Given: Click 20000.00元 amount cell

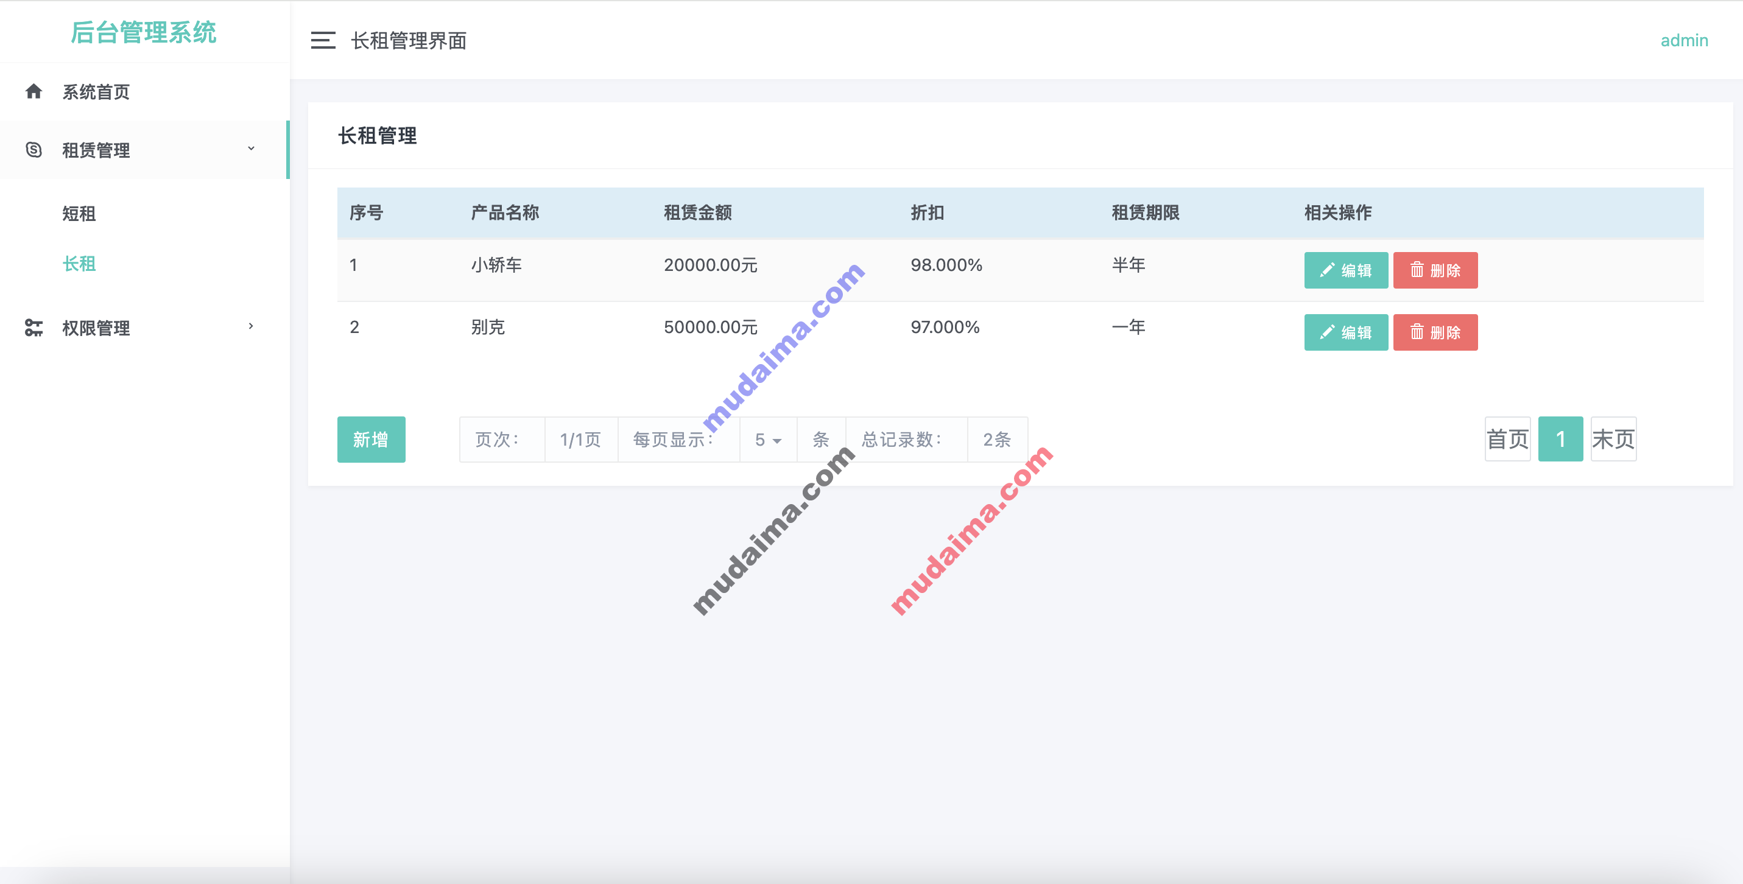Looking at the screenshot, I should click(x=711, y=265).
